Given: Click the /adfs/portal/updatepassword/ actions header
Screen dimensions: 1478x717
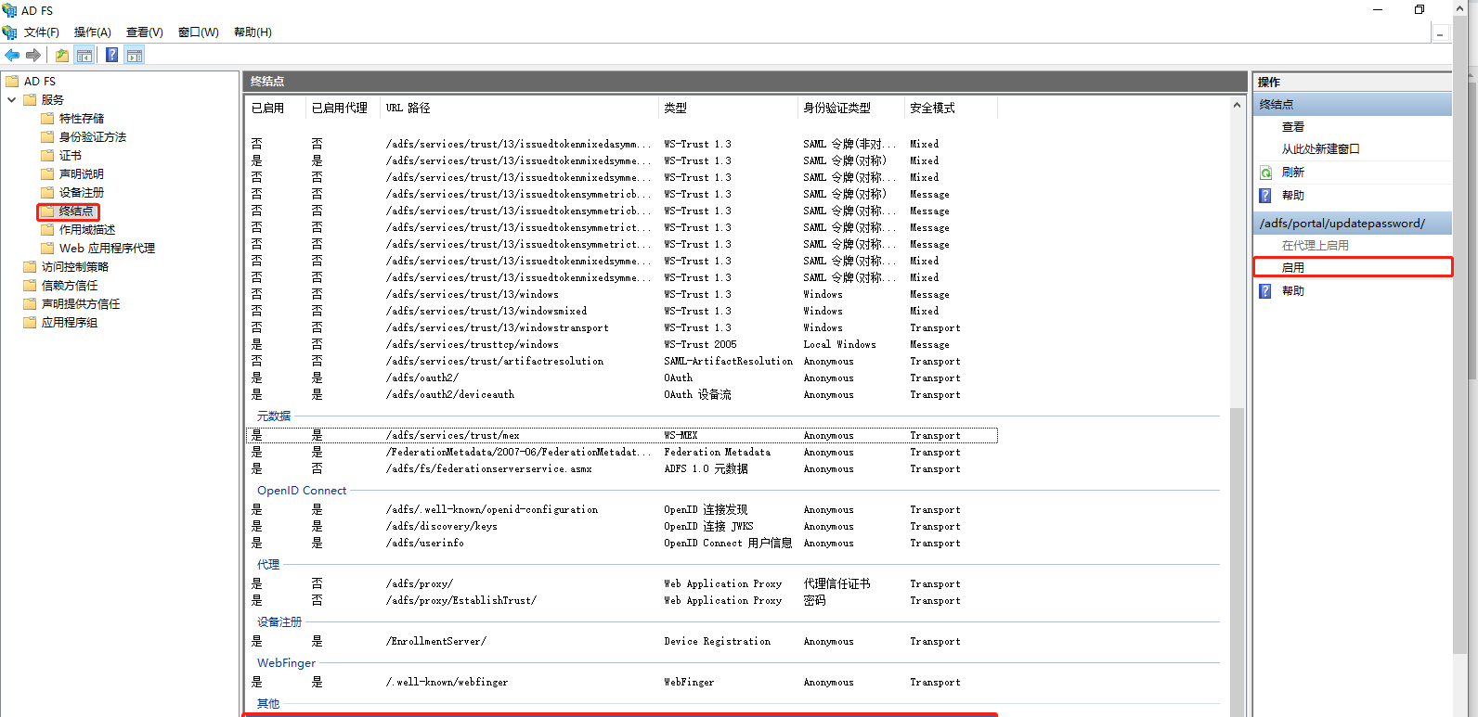Looking at the screenshot, I should (1353, 224).
